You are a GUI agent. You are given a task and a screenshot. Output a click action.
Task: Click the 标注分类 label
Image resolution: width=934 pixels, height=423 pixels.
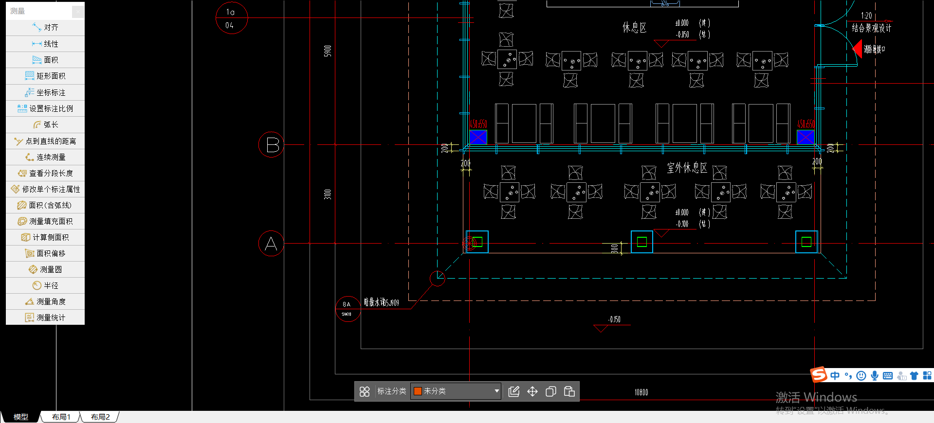click(391, 391)
